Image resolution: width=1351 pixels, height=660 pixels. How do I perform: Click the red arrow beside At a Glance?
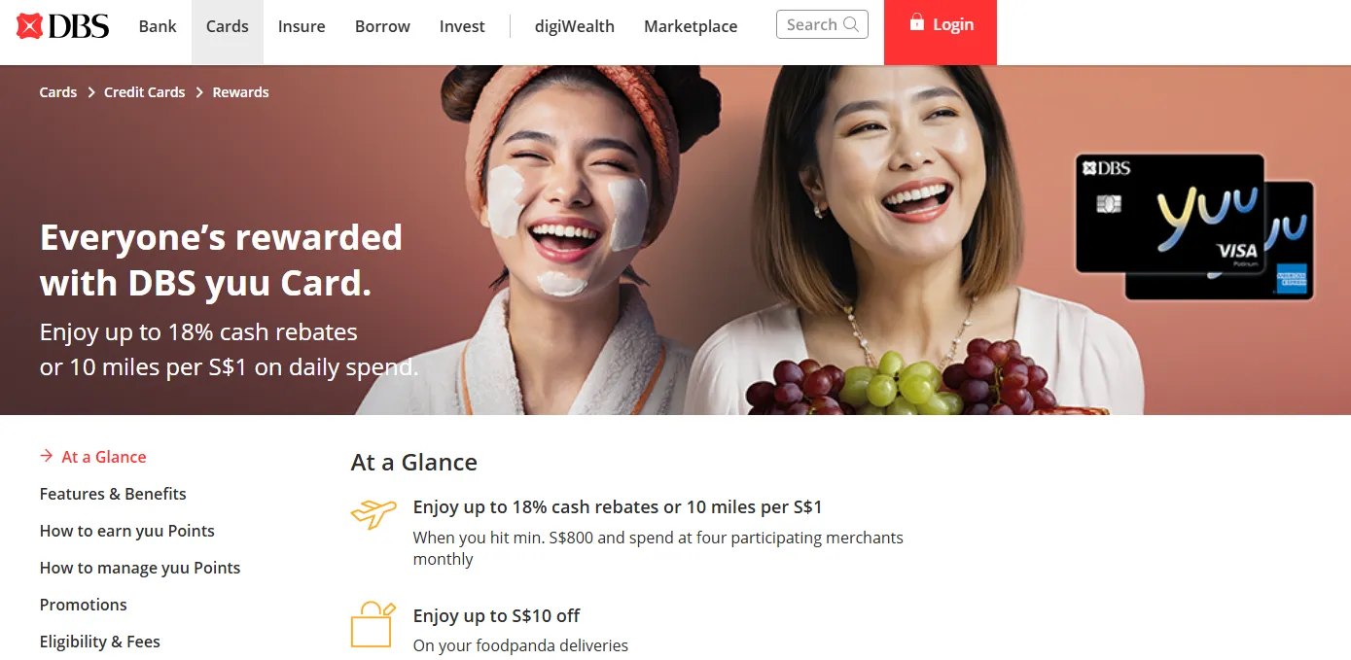pos(46,456)
